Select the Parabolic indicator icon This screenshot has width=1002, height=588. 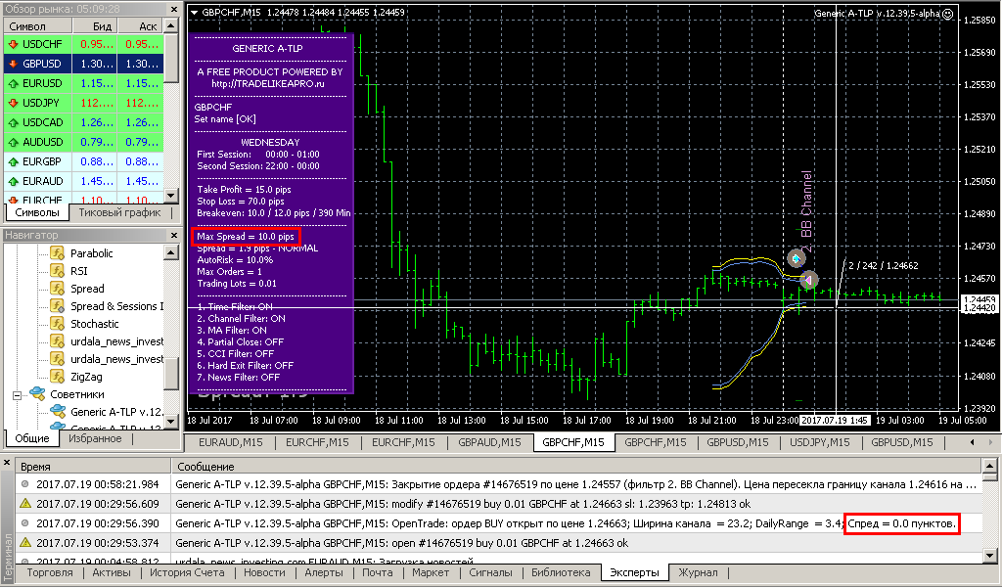tap(58, 253)
